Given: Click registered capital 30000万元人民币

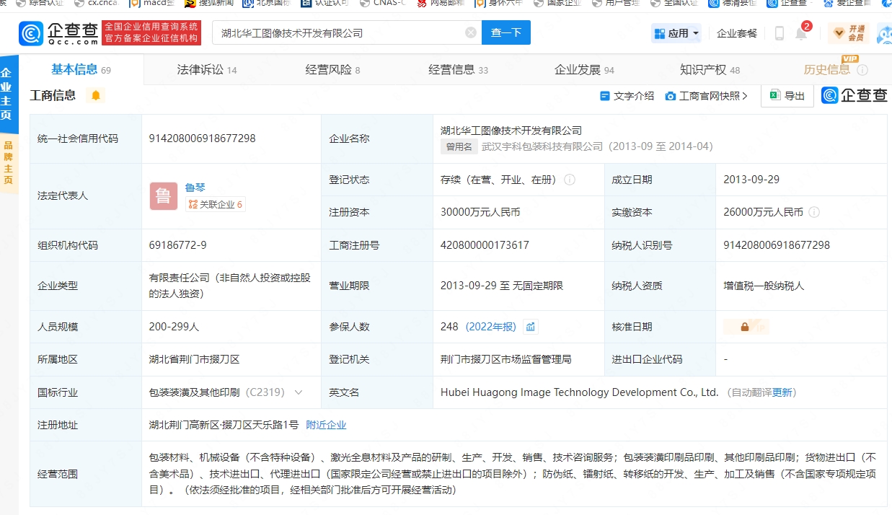Looking at the screenshot, I should (480, 212).
